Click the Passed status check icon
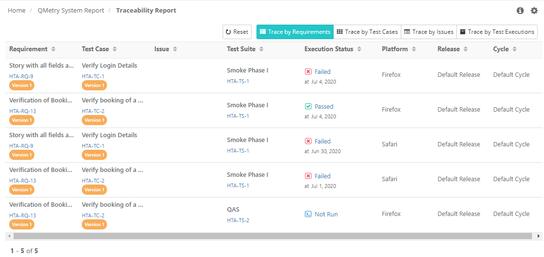 [x=308, y=106]
